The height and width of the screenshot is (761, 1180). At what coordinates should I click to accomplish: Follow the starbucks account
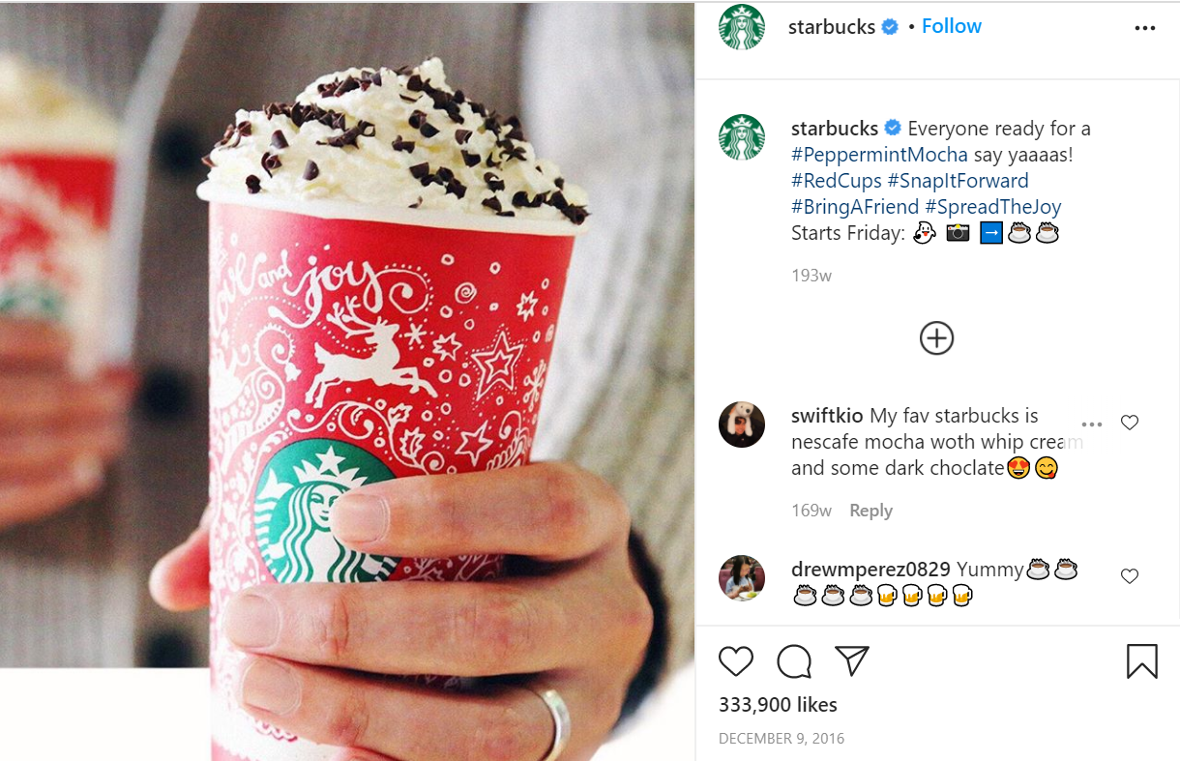(x=952, y=26)
